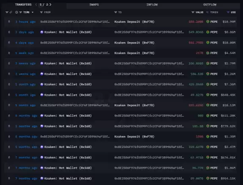
Task: Expand the TIME sort dropdown arrow
Action: click(33, 12)
